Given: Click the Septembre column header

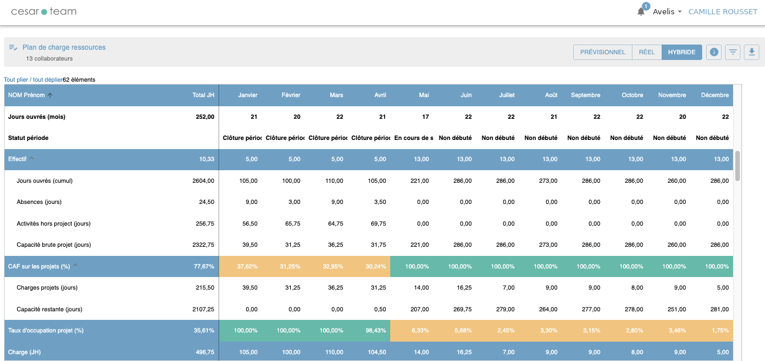Looking at the screenshot, I should (x=586, y=95).
